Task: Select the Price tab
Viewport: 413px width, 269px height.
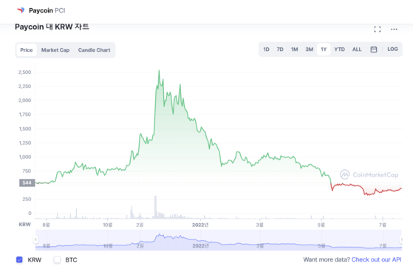Action: pyautogui.click(x=27, y=50)
